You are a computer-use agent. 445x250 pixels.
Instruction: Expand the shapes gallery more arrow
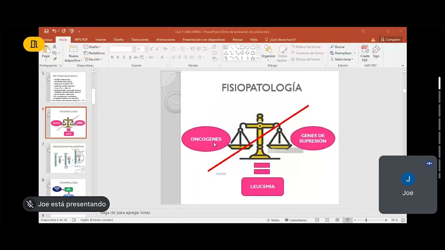coord(258,58)
